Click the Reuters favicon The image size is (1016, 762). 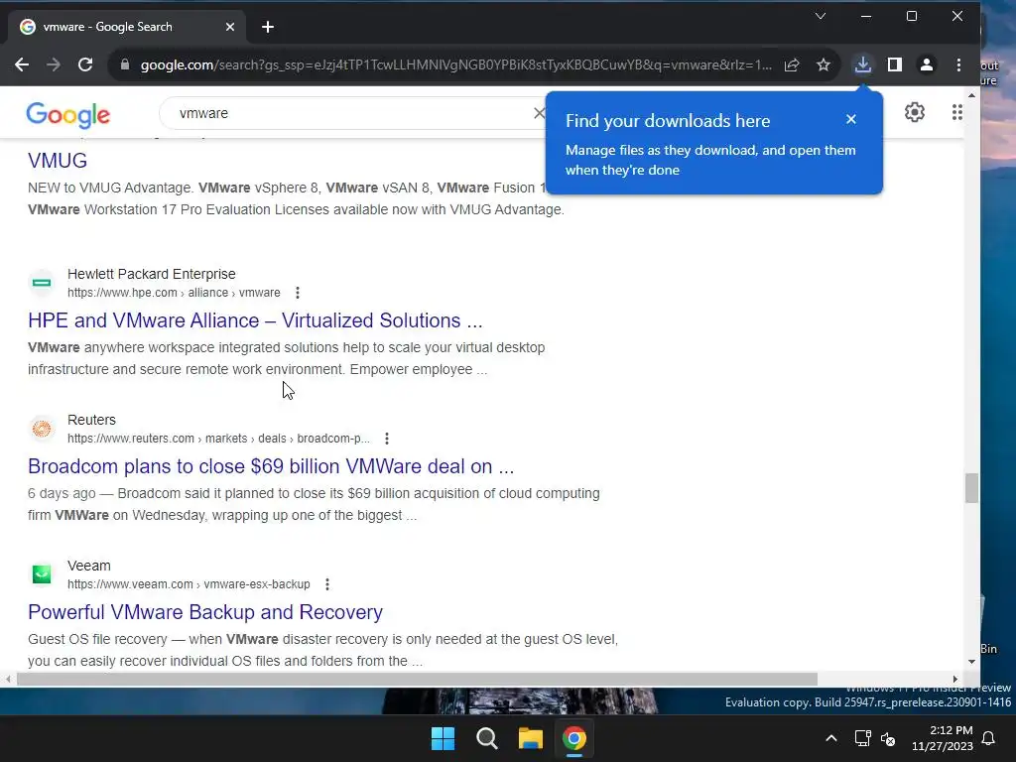pos(42,429)
